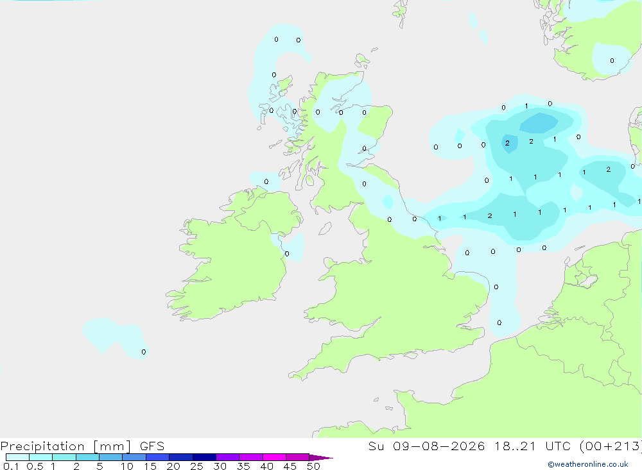Screen dimensions: 642x470
Task: Click the '0.5' legend scale label
Action: (35, 466)
